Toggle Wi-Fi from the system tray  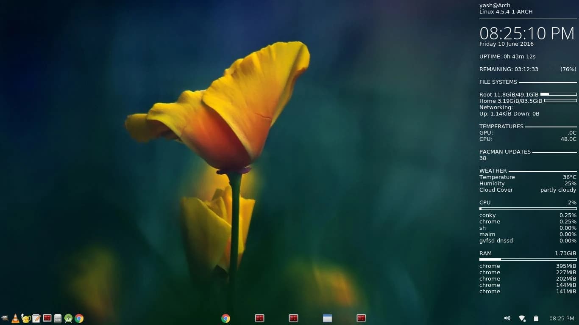522,318
